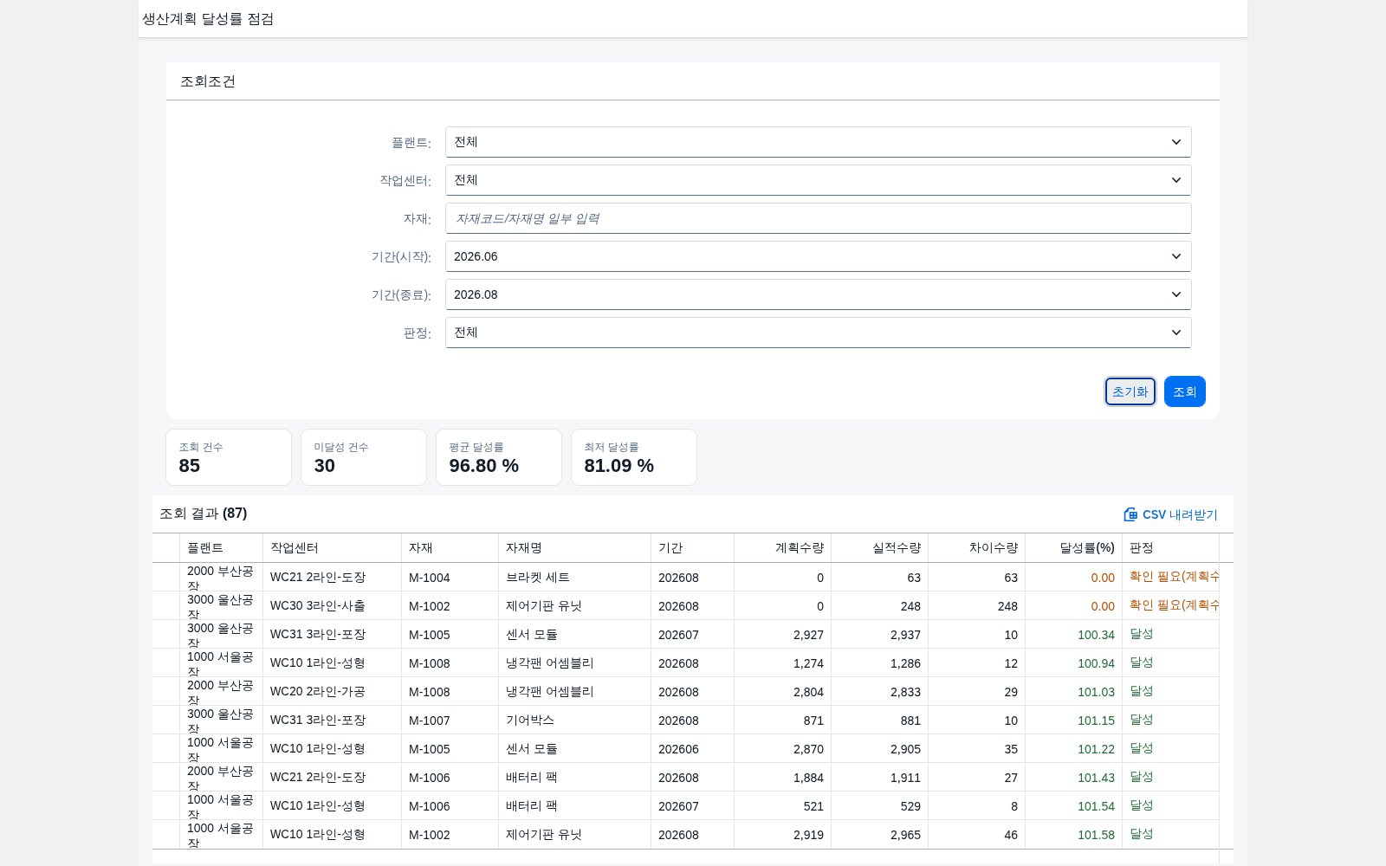Click the 판정 column header in table
The width and height of the screenshot is (1386, 866).
1170,548
